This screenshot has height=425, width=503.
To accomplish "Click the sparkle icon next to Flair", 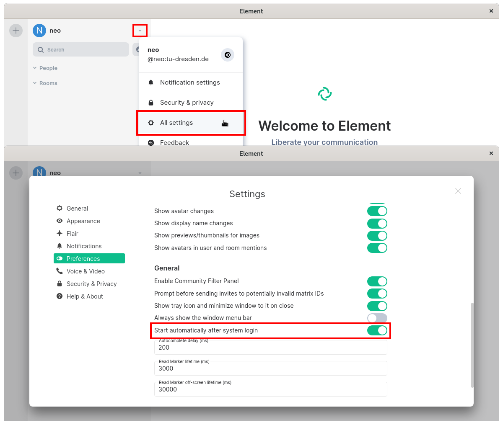I will pyautogui.click(x=60, y=234).
